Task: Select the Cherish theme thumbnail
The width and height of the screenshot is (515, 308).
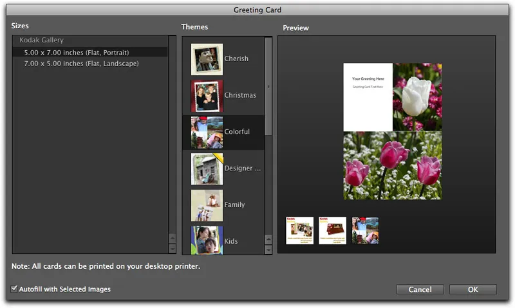Action: pos(207,59)
